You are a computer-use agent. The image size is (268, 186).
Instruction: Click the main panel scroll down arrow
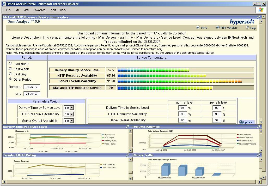pos(261,122)
